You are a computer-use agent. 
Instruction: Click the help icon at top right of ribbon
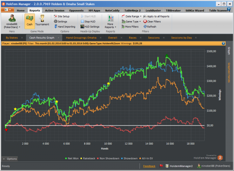[x=229, y=9]
